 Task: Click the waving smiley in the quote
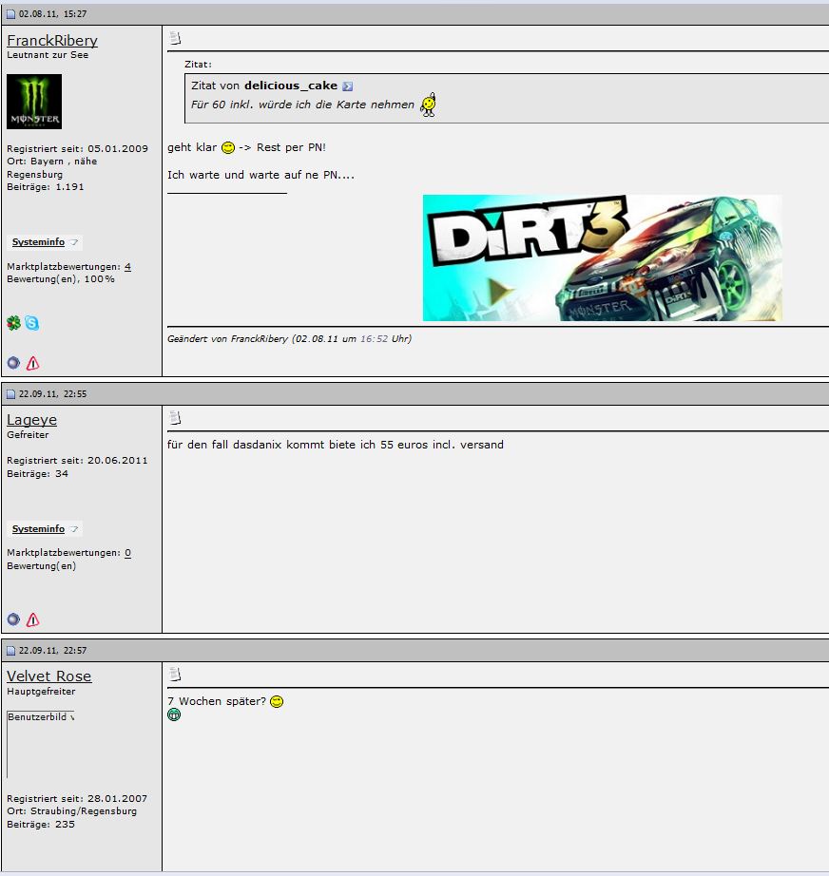pyautogui.click(x=429, y=105)
